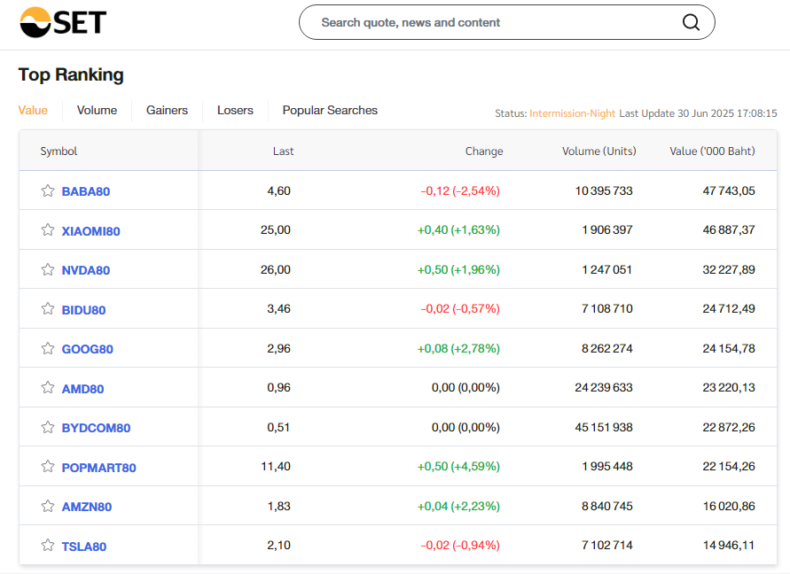Favorite NVDA80 with its star icon
This screenshot has height=574, width=790.
point(48,270)
